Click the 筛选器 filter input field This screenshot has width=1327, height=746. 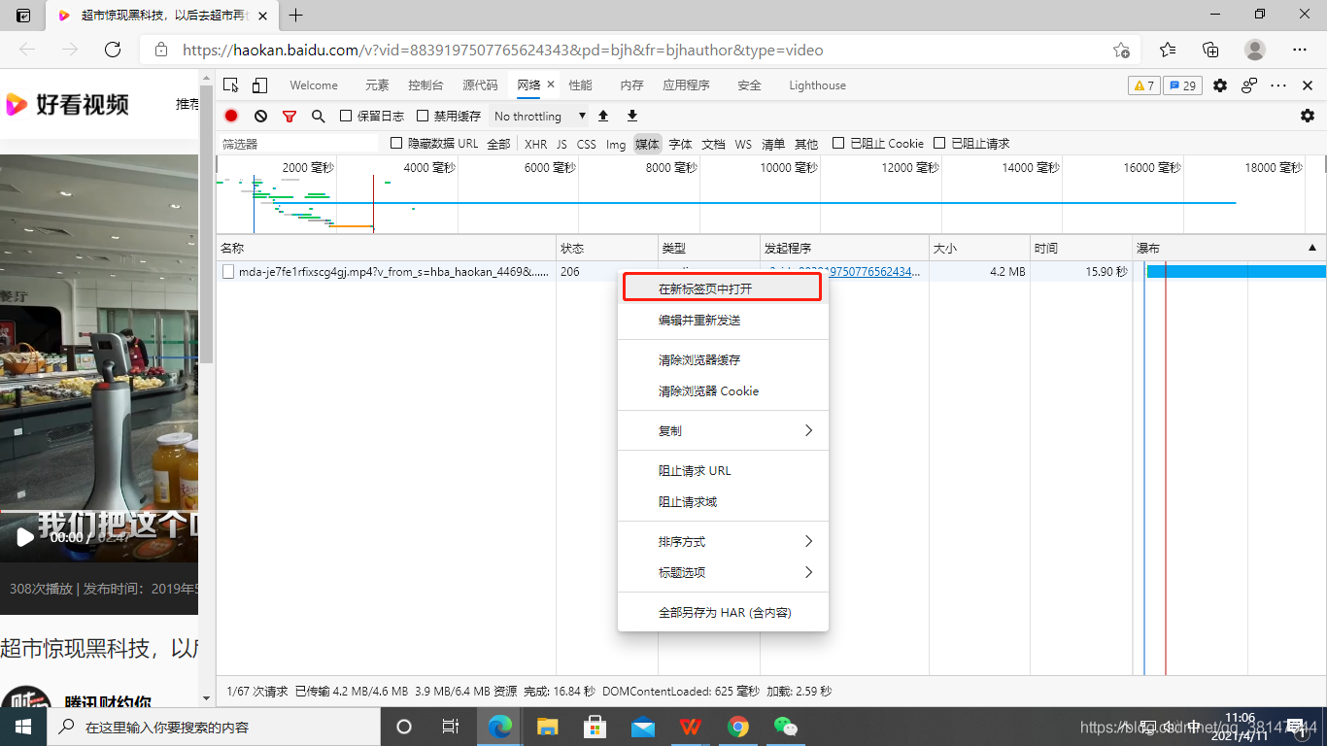(296, 144)
